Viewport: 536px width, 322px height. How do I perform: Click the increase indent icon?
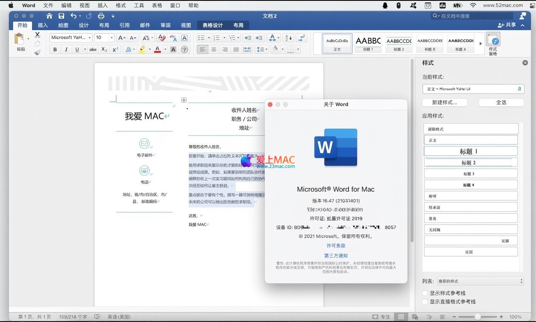[259, 38]
